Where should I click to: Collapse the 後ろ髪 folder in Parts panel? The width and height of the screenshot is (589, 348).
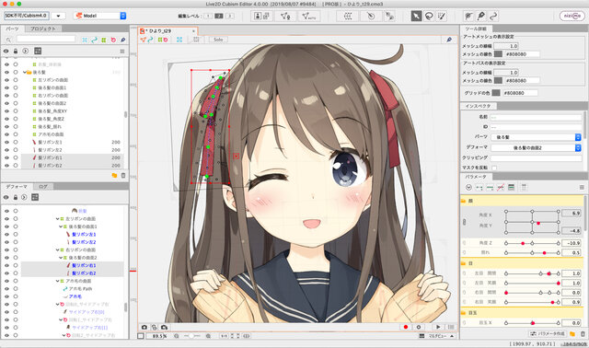pos(25,72)
